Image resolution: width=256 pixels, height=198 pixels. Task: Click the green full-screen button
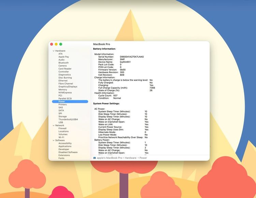(x=61, y=44)
